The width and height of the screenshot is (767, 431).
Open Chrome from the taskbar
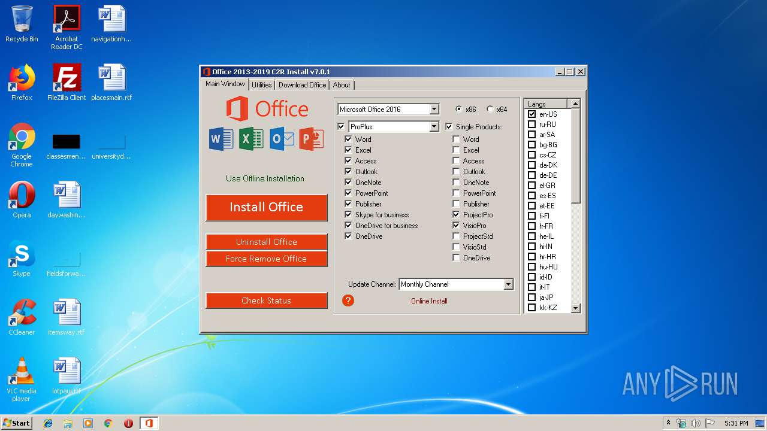tap(108, 423)
